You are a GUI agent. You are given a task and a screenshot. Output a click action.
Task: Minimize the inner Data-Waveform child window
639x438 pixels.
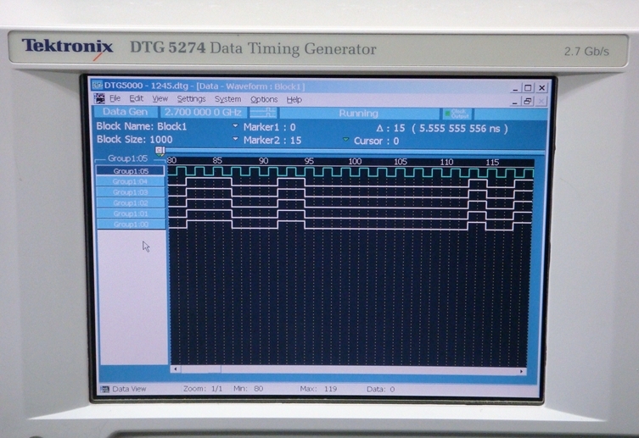pyautogui.click(x=515, y=102)
